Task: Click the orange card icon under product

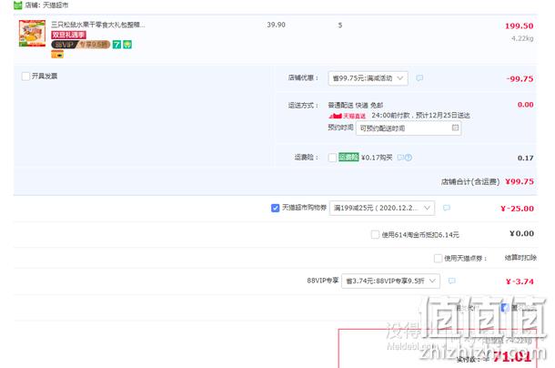Action: [x=57, y=55]
